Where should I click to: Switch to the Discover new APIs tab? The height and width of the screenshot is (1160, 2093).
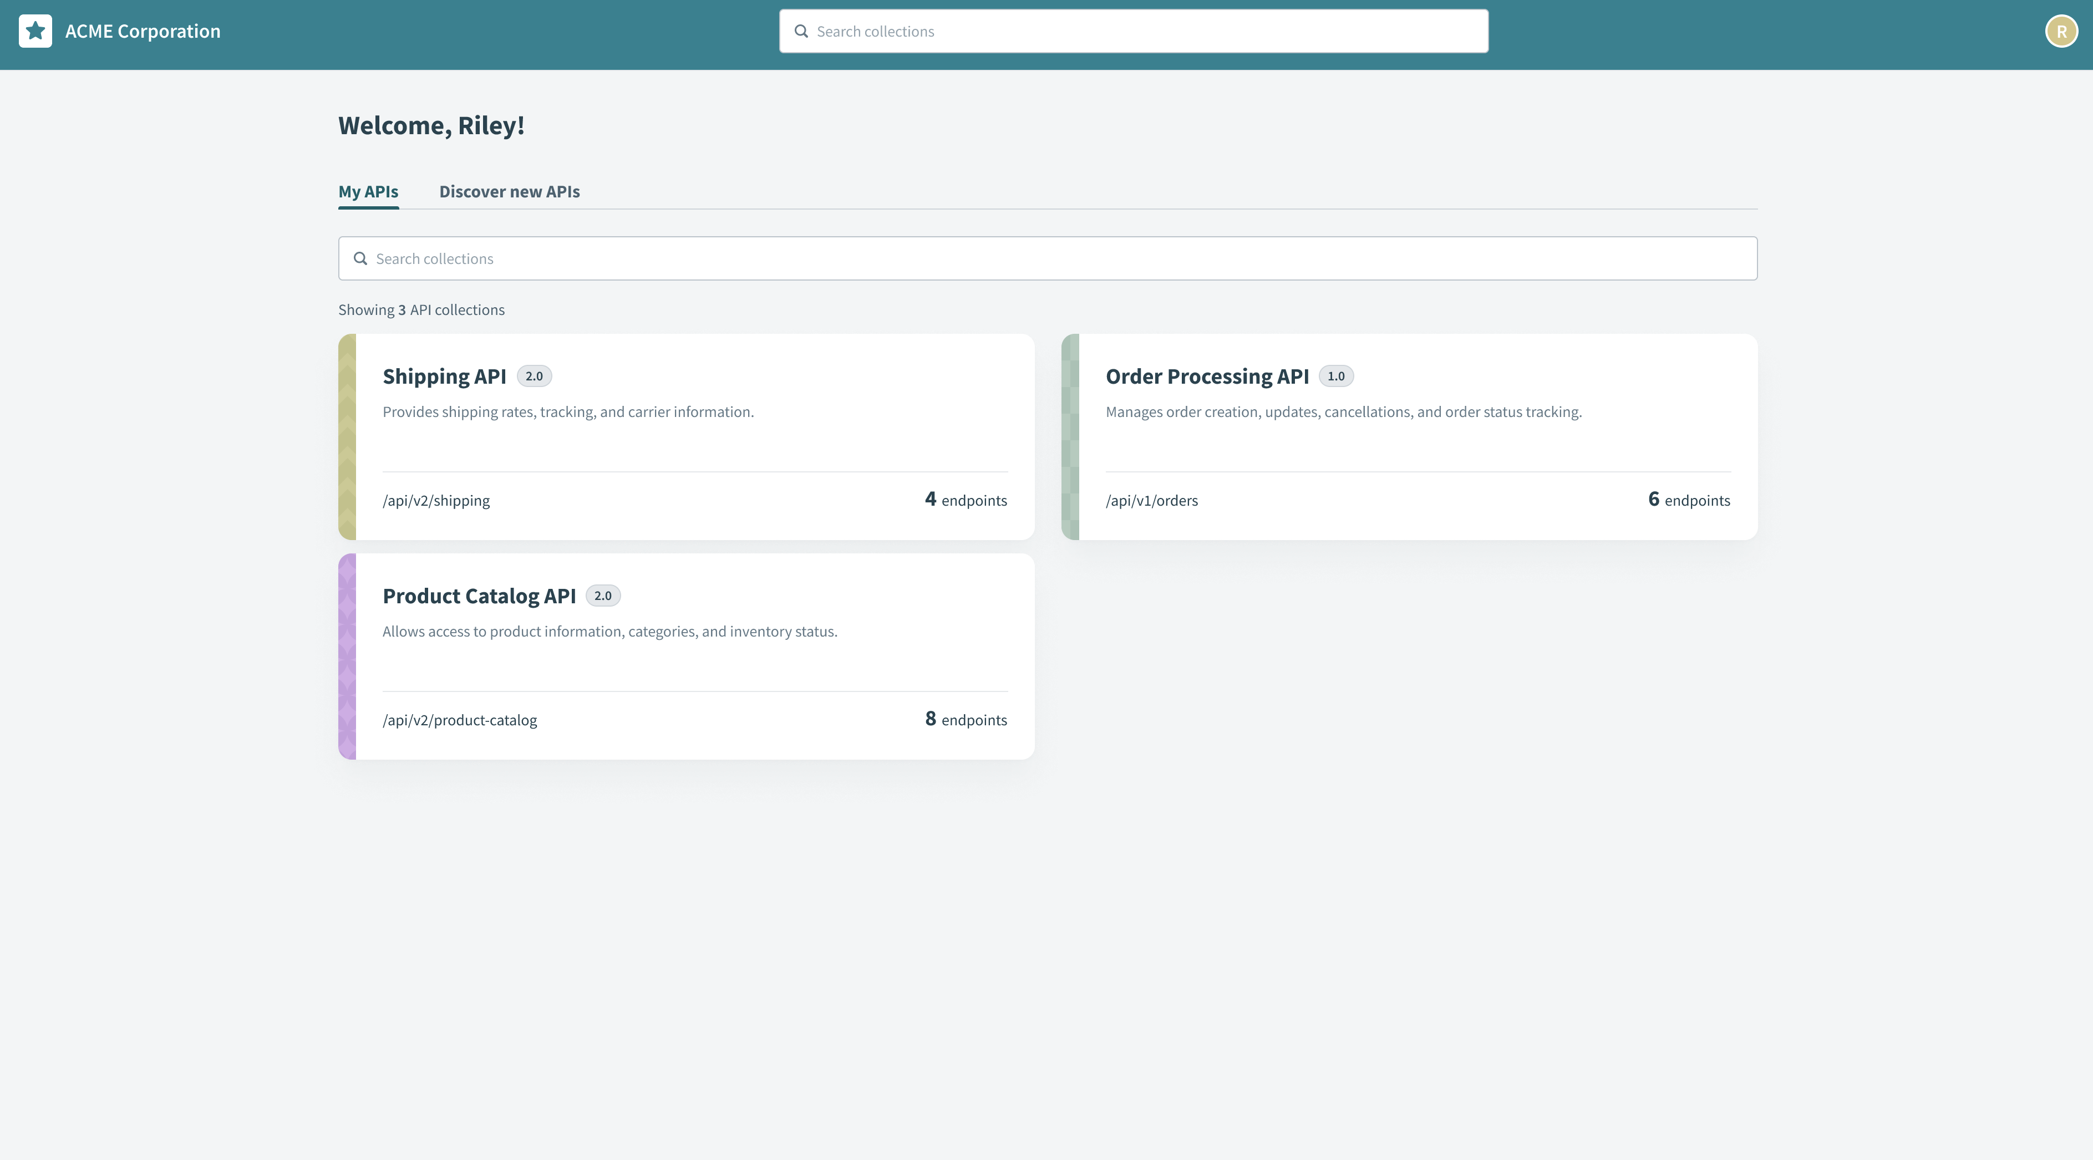[x=510, y=192]
